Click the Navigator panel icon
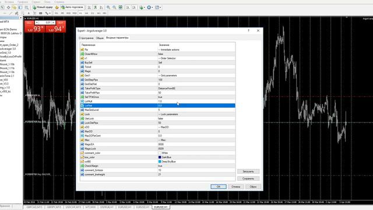373x210 pixels. click(20, 8)
